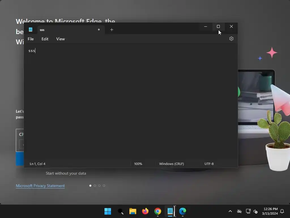
Task: Switch to Google Chrome in taskbar
Action: 157,211
